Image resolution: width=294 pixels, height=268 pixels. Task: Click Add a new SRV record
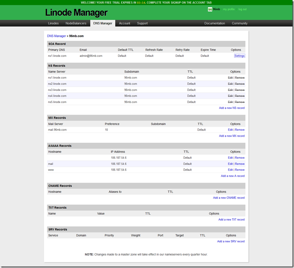click(x=231, y=241)
